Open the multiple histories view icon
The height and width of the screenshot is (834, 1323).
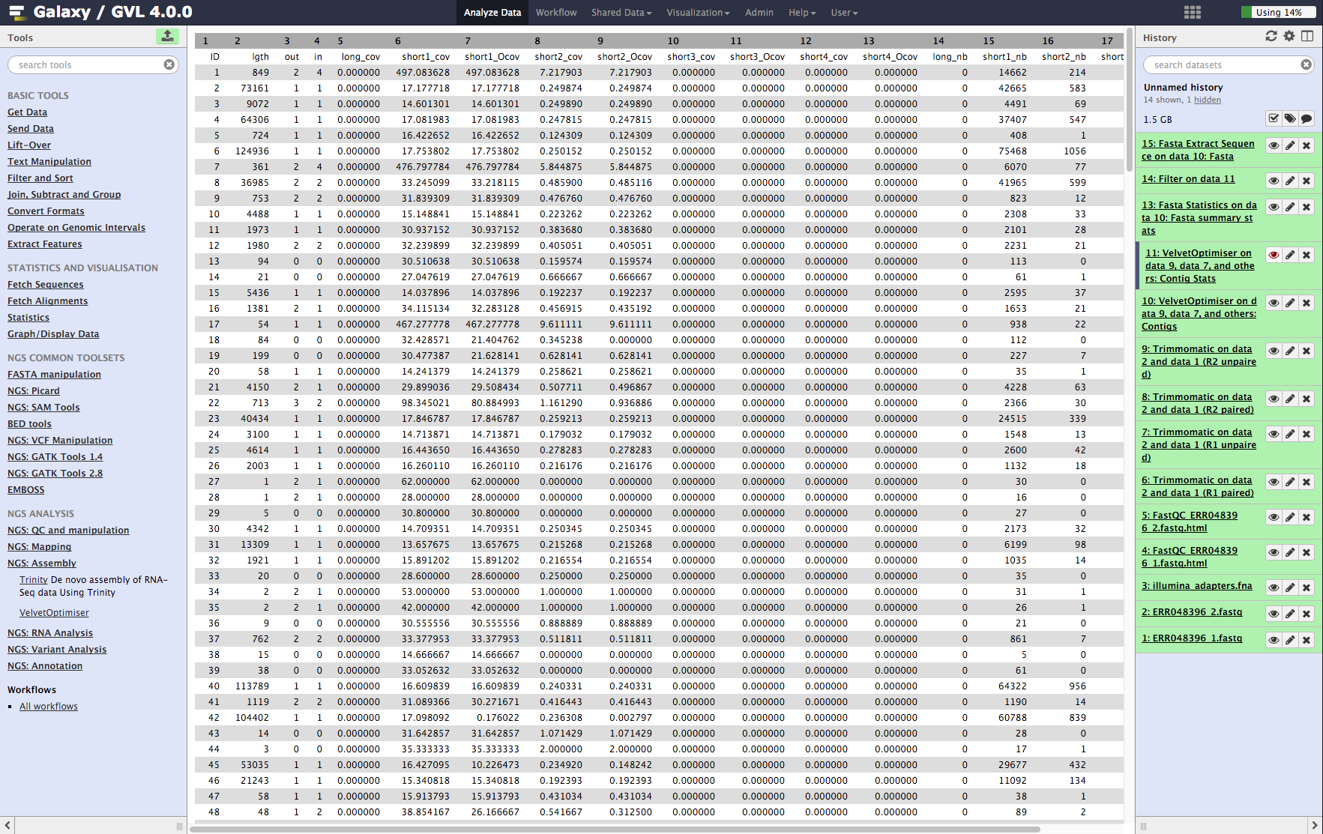pos(1307,36)
